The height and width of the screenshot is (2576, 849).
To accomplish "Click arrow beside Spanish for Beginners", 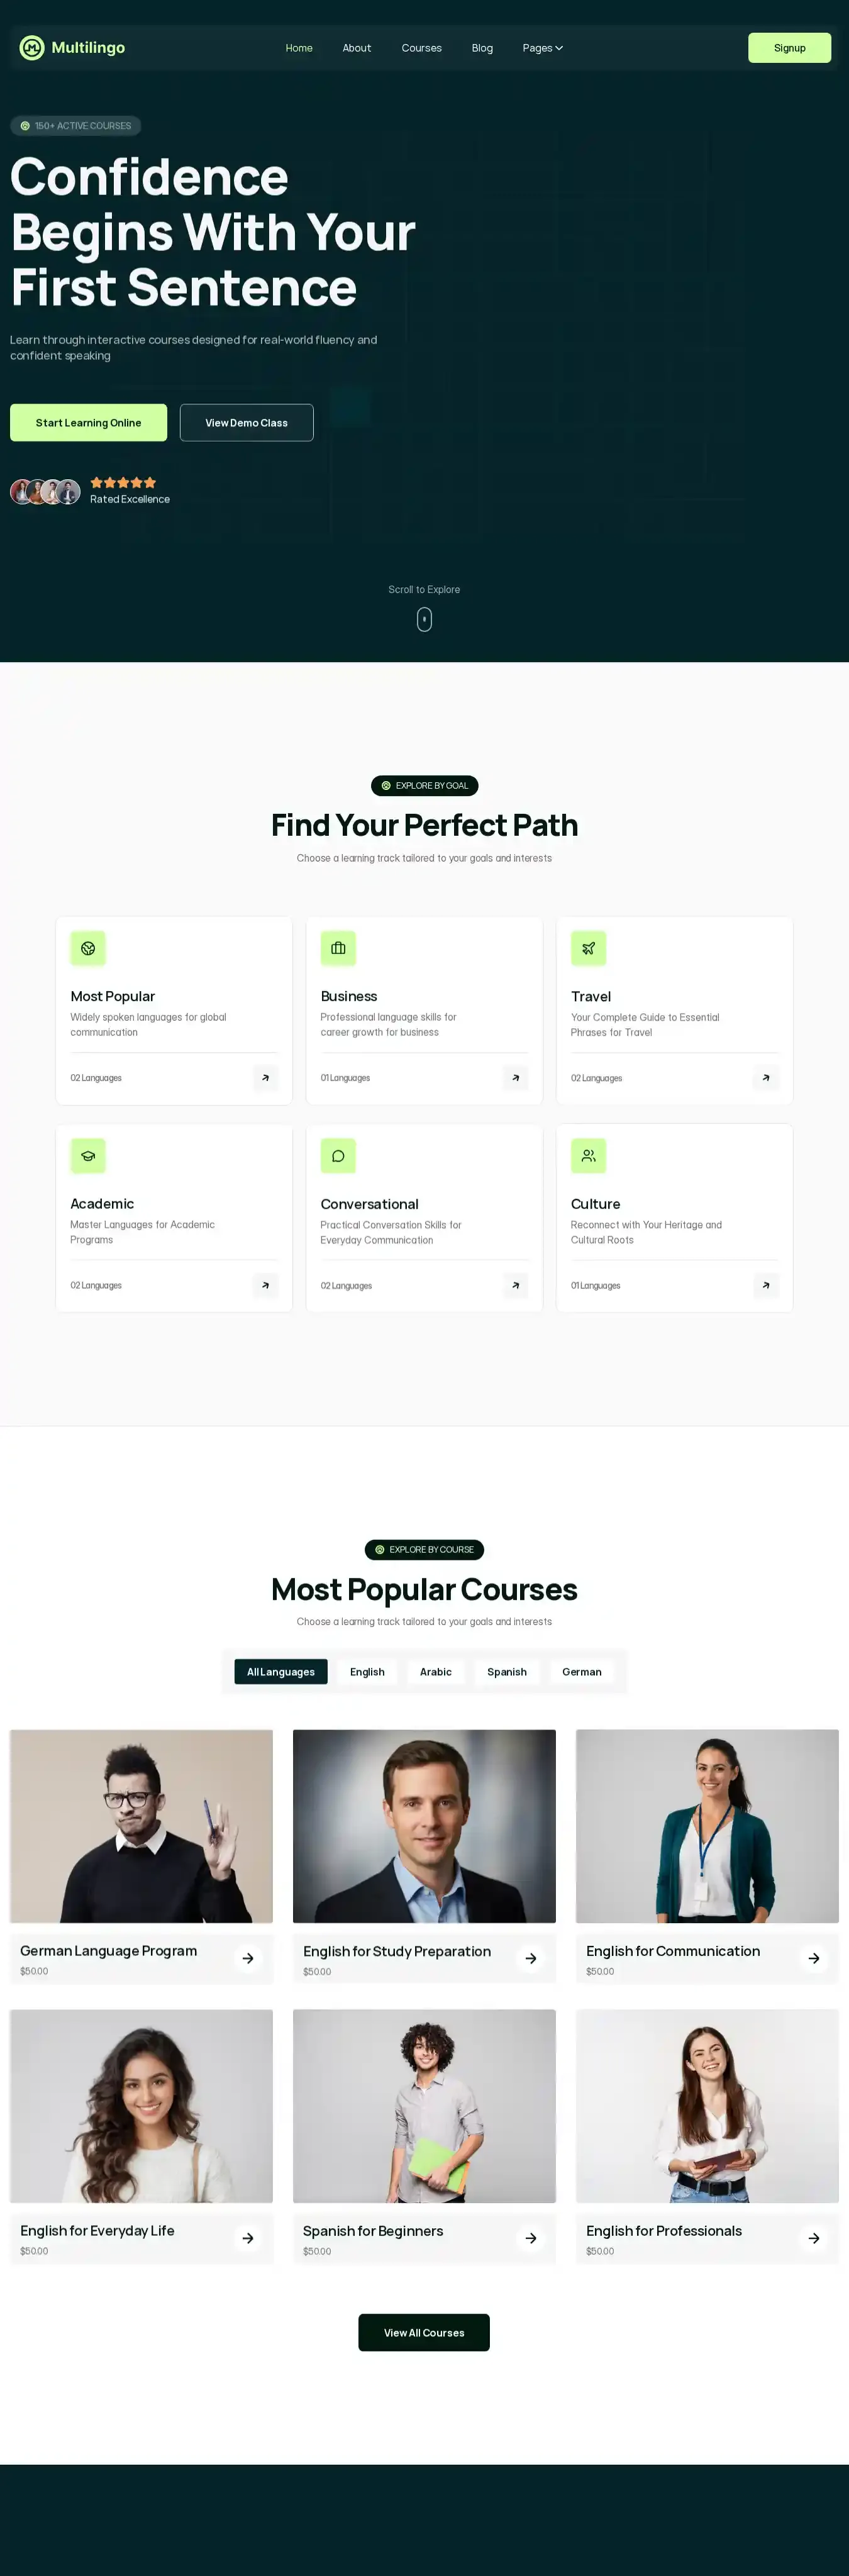I will point(531,2238).
